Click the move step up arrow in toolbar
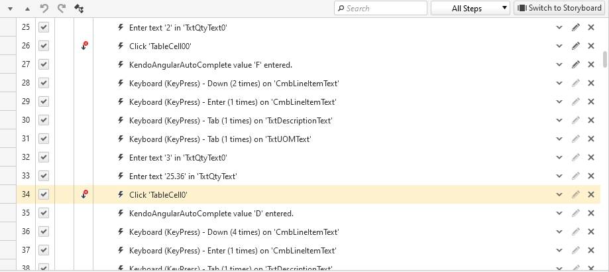This screenshot has height=272, width=609. (27, 9)
